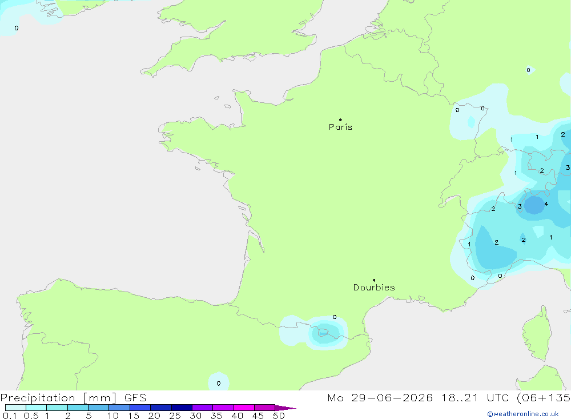Click the 'Precipitation [mm]' title text
This screenshot has width=571, height=419.
click(59, 398)
